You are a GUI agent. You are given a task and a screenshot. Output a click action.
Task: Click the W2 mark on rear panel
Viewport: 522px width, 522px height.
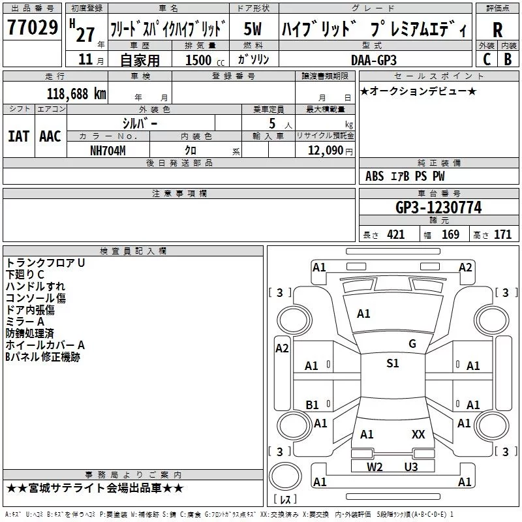click(375, 467)
